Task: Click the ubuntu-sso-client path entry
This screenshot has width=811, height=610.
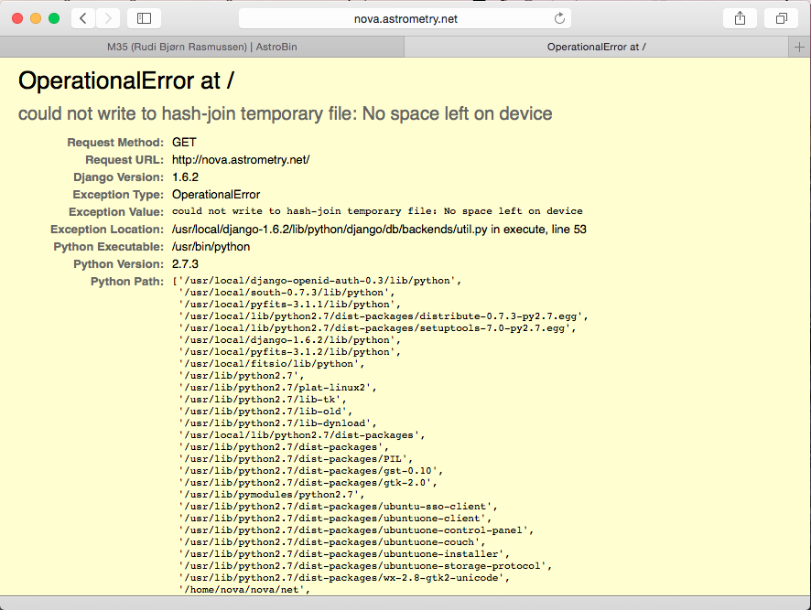Action: pyautogui.click(x=339, y=507)
